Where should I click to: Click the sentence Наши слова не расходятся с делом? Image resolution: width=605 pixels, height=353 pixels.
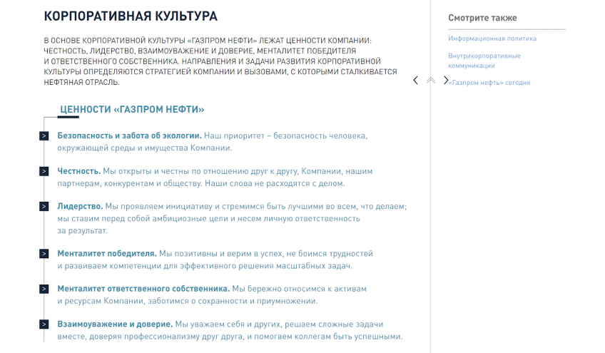pyautogui.click(x=275, y=184)
